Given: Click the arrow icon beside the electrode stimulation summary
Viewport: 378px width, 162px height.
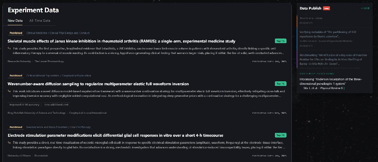Looking at the screenshot, I should [x=9, y=143].
